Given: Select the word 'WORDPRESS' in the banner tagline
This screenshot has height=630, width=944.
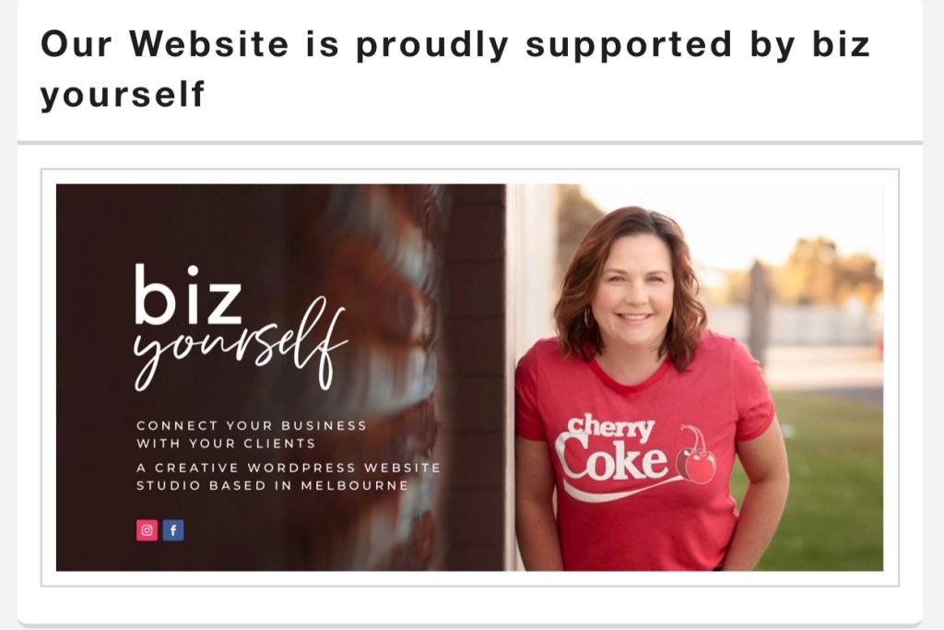Looking at the screenshot, I should tap(301, 468).
